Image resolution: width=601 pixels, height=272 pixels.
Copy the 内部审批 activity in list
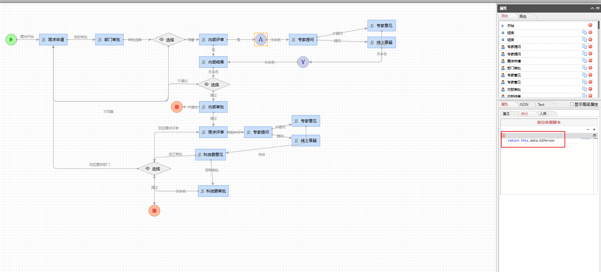(585, 89)
